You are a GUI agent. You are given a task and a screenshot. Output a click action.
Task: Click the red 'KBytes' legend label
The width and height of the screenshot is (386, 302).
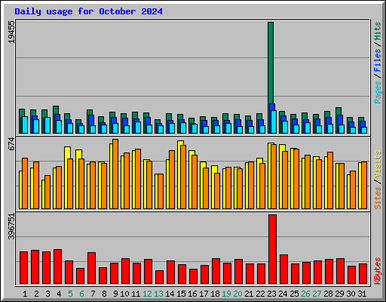(x=377, y=271)
